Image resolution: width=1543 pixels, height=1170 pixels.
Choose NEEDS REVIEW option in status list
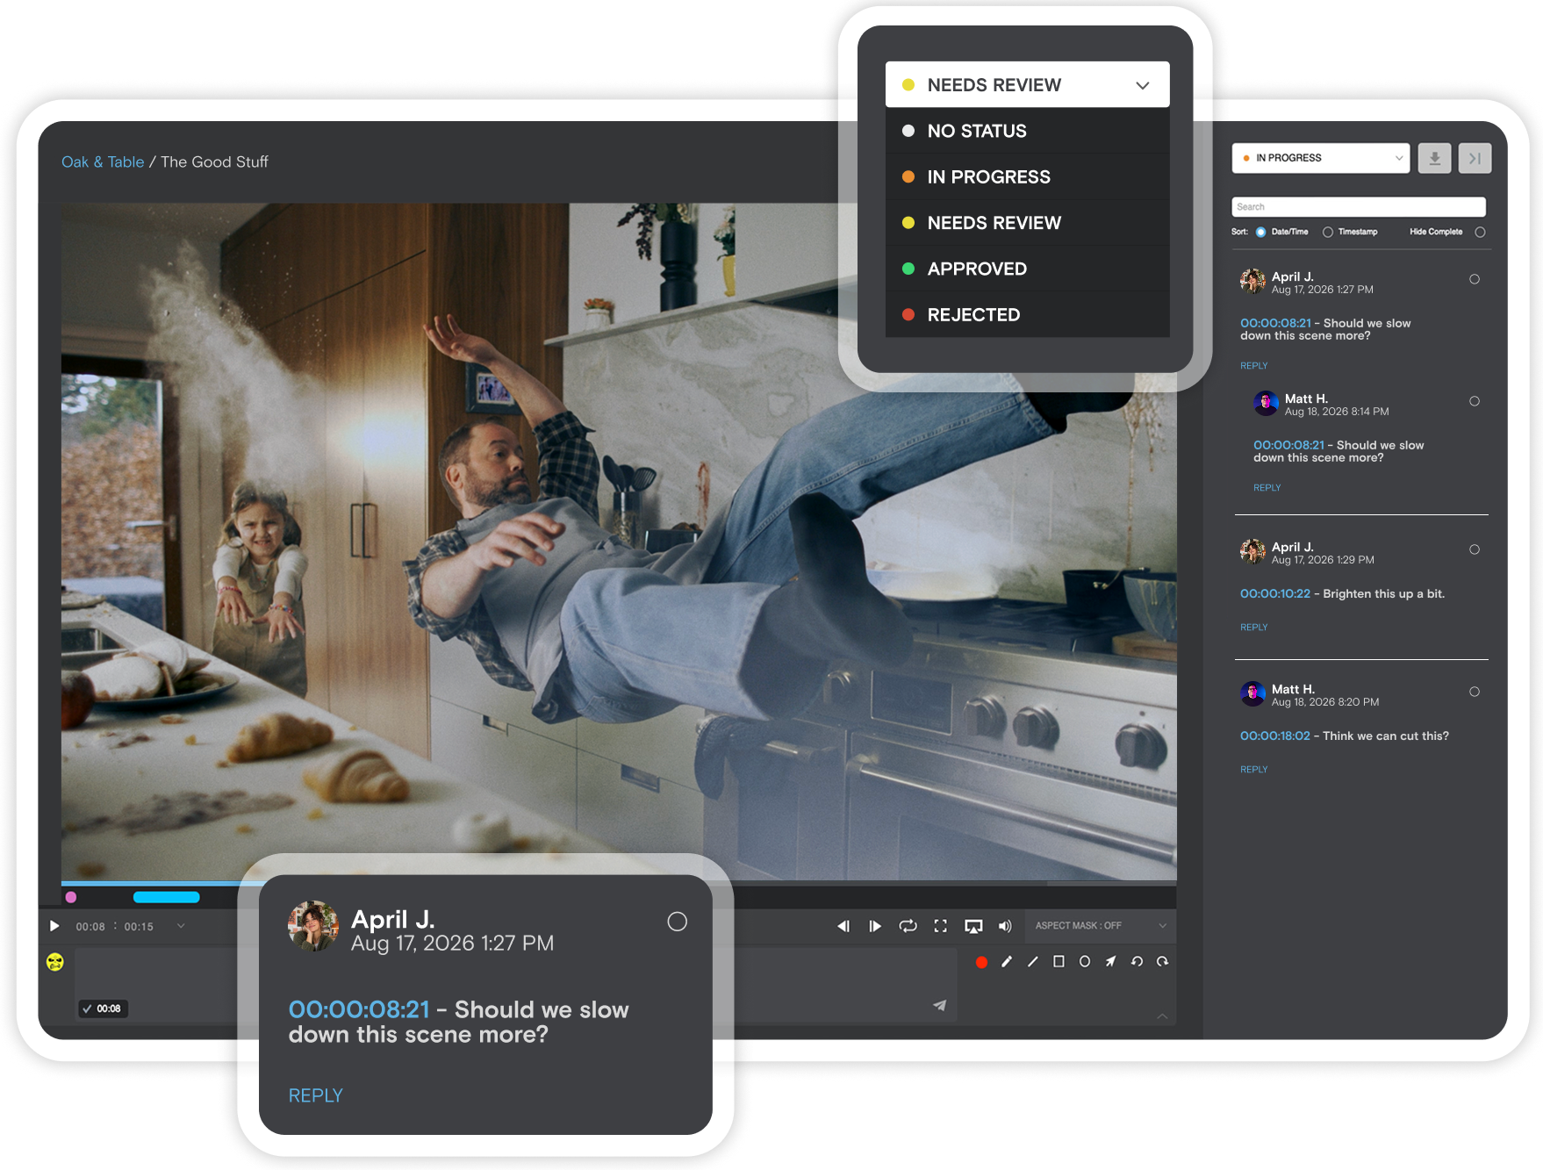(1027, 223)
